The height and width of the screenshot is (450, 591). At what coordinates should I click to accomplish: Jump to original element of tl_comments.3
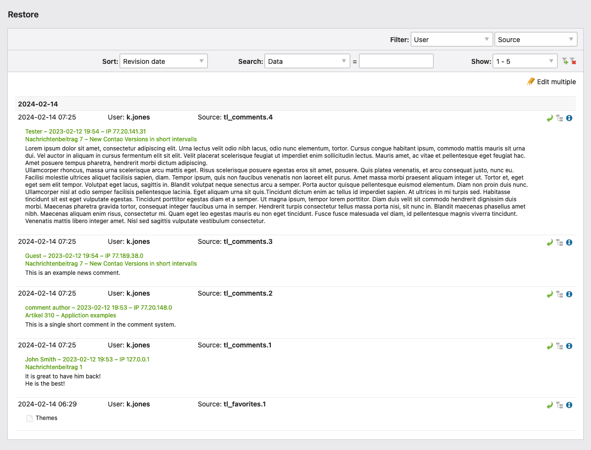point(560,242)
